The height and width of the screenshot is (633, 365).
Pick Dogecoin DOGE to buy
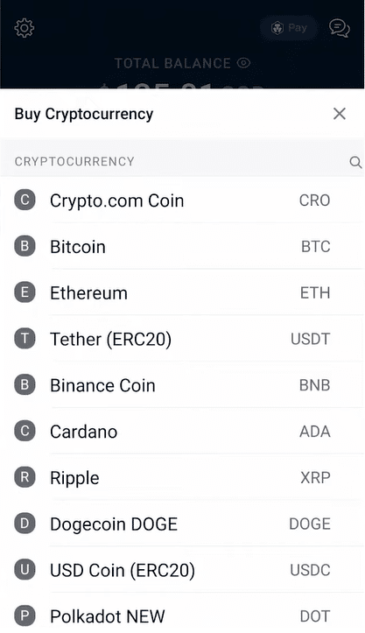182,524
